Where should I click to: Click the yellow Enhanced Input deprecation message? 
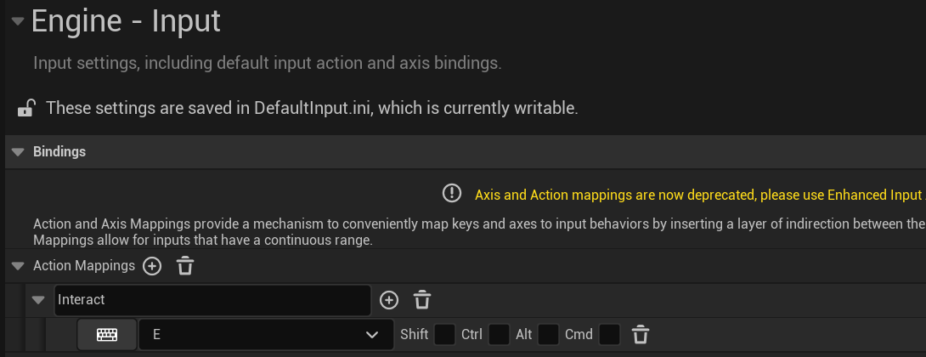pyautogui.click(x=700, y=195)
